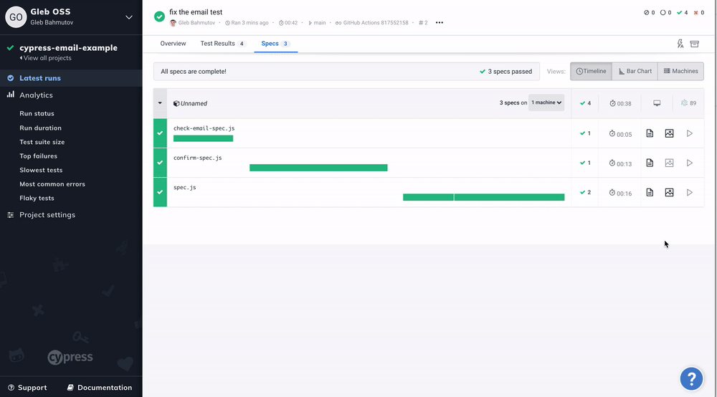Click the passed tests count 4 at top

click(x=683, y=13)
